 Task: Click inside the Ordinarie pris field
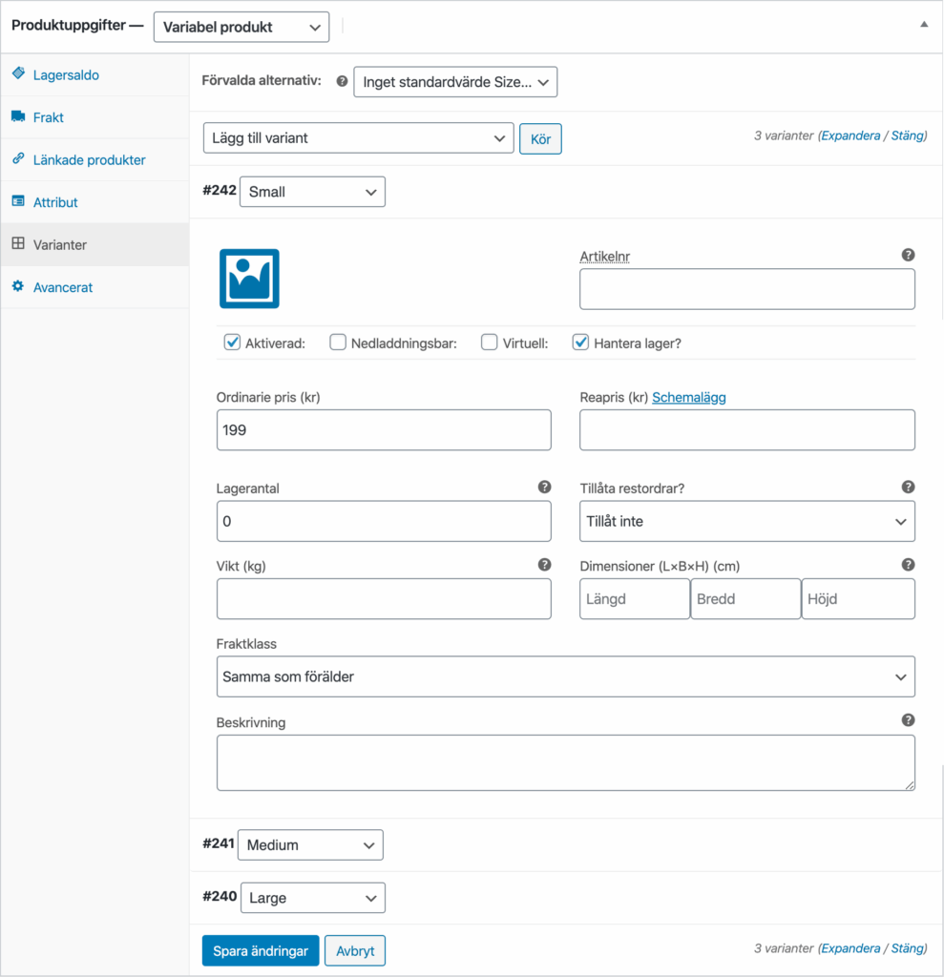pyautogui.click(x=384, y=429)
